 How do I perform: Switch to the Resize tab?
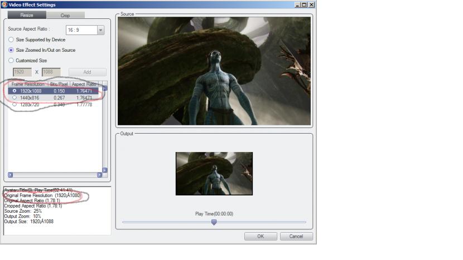point(27,15)
